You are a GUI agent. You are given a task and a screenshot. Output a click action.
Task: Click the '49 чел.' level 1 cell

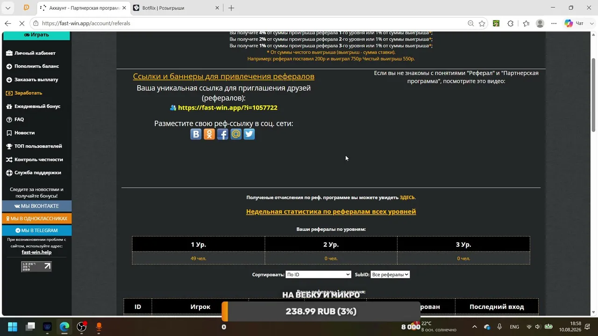pyautogui.click(x=199, y=259)
